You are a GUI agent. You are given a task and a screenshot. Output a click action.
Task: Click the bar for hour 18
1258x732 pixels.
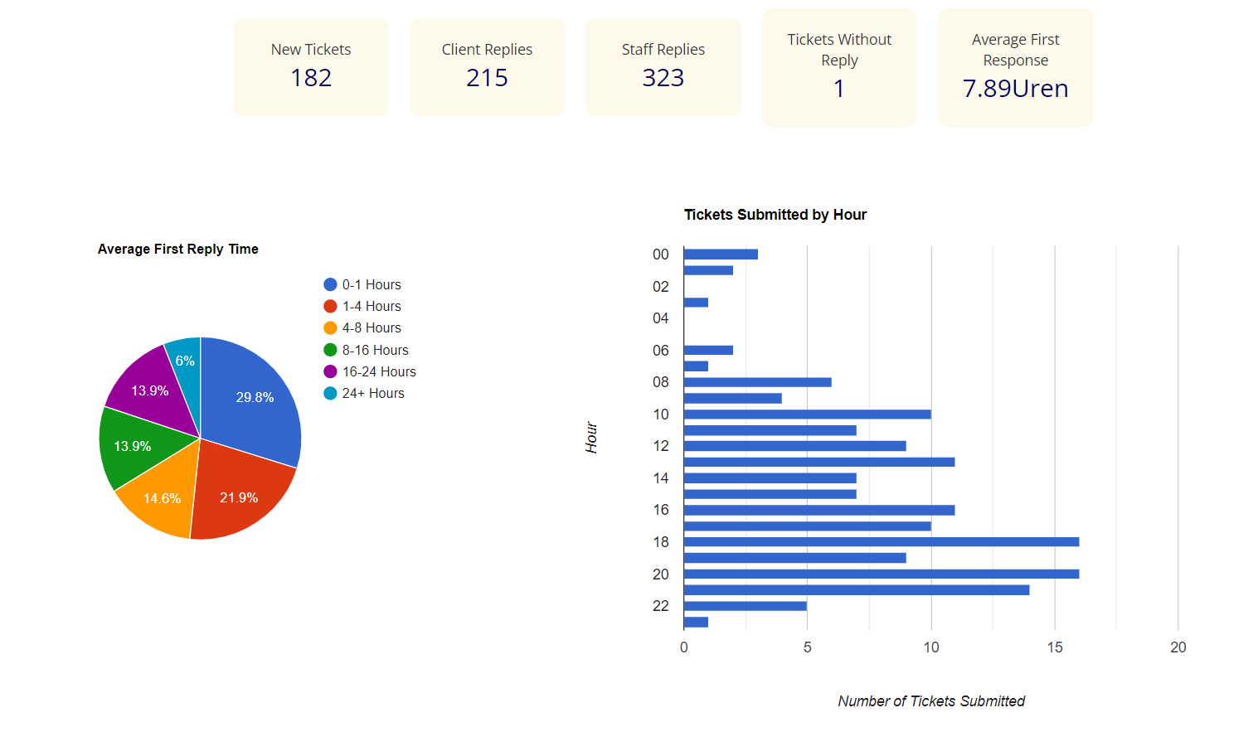(881, 542)
